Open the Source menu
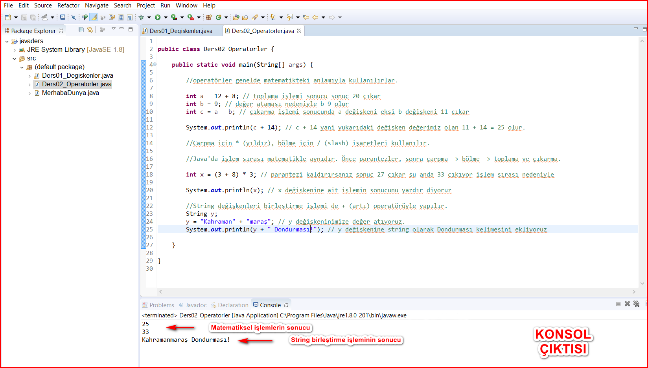Viewport: 648px width, 368px height. click(x=43, y=5)
